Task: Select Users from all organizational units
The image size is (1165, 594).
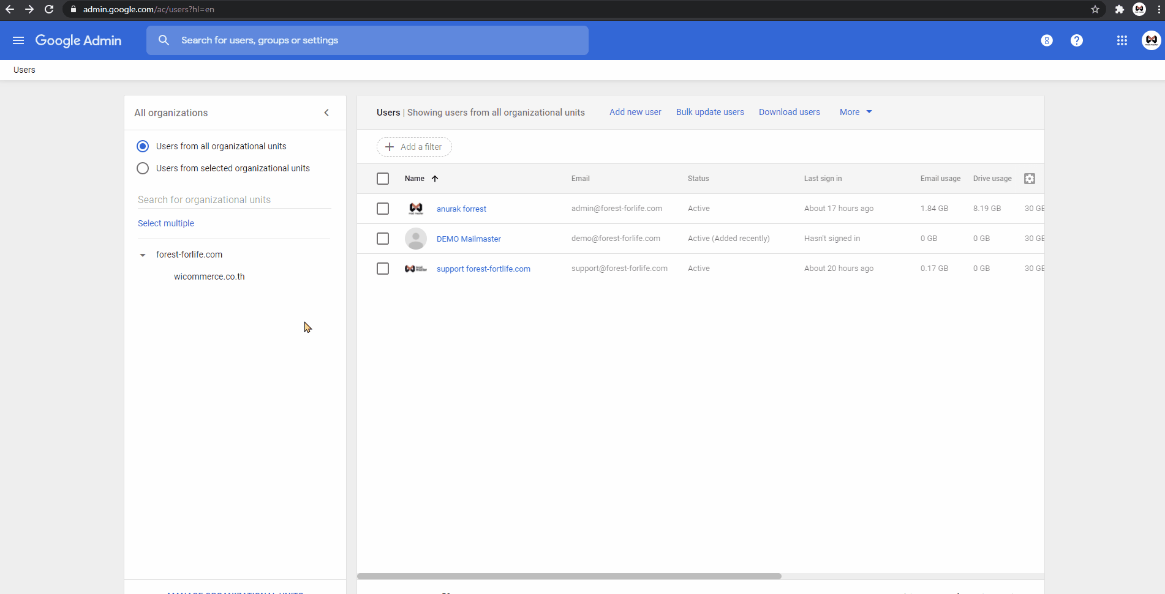Action: (143, 146)
